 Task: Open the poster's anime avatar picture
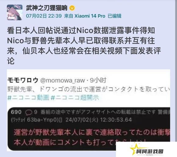(15, 12)
